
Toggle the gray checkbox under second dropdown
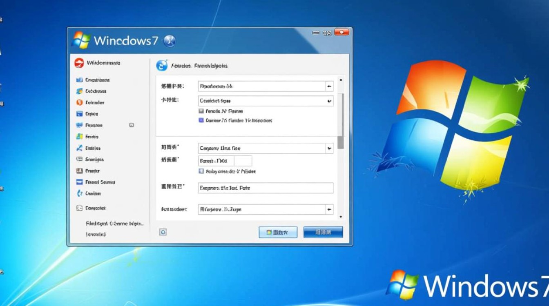tap(201, 111)
